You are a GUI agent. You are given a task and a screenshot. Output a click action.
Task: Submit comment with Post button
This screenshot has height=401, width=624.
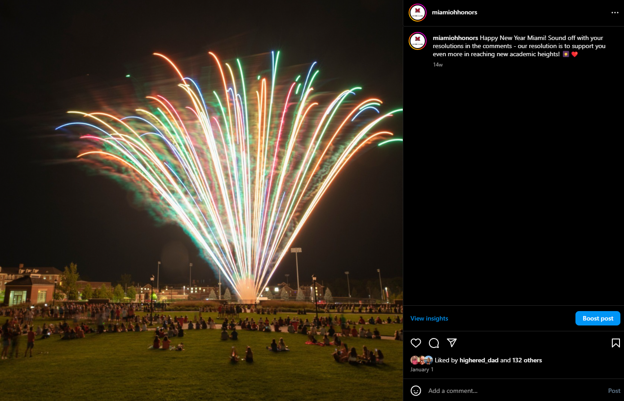(614, 391)
